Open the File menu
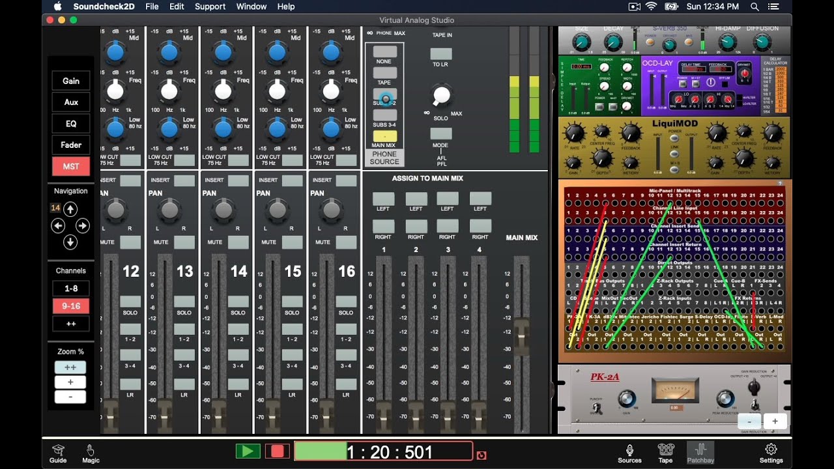834x469 pixels. click(152, 7)
